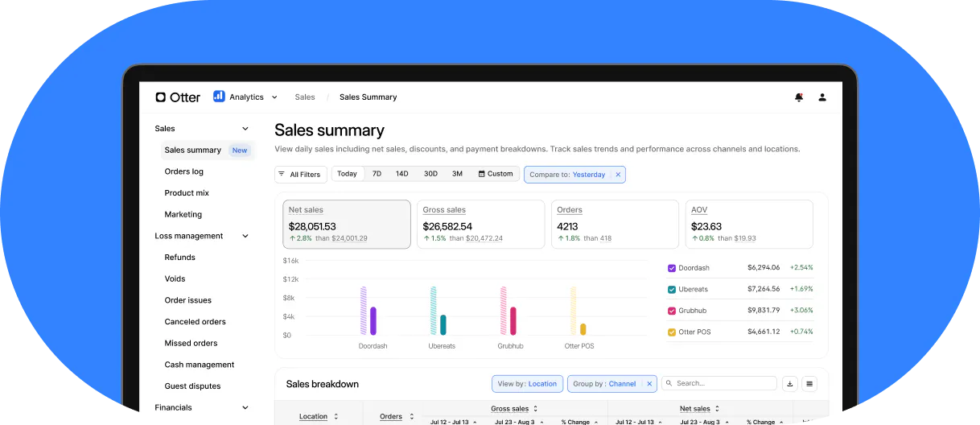Click the download icon in Sales breakdown

790,384
